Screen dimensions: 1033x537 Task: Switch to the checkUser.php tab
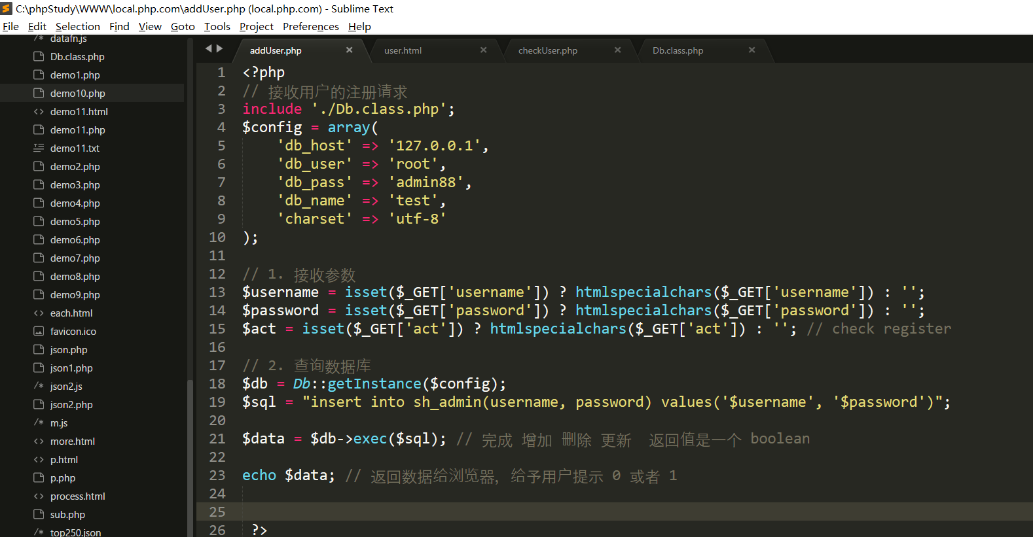[x=547, y=50]
